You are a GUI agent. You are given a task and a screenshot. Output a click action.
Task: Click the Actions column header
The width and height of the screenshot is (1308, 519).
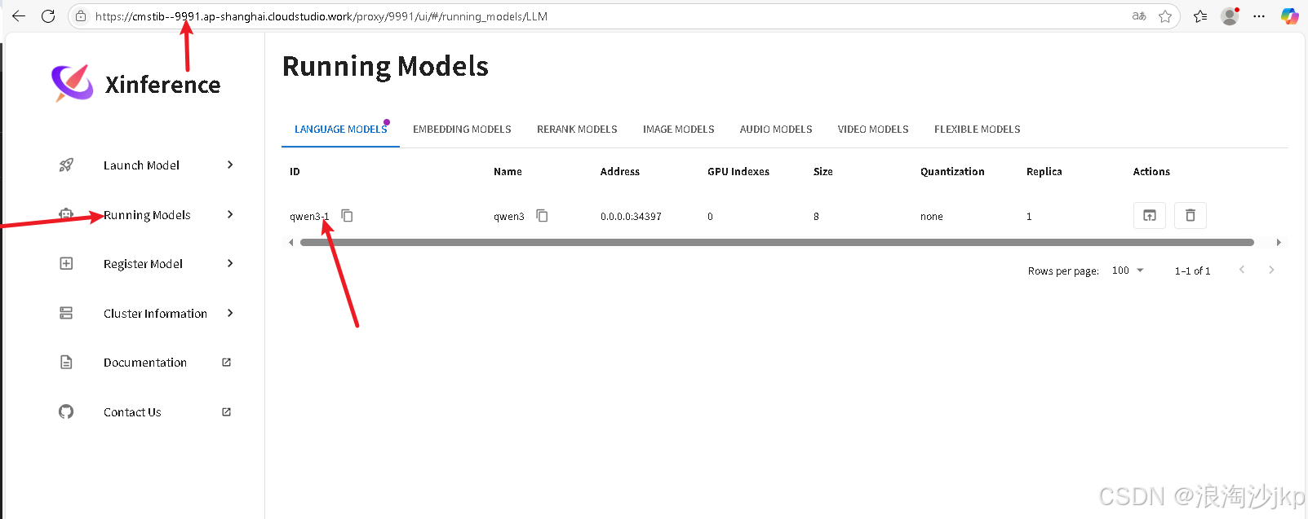click(1151, 172)
